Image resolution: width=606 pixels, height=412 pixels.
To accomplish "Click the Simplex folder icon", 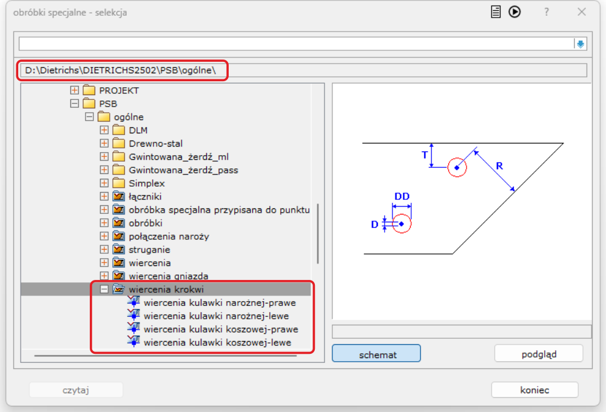I will point(119,182).
